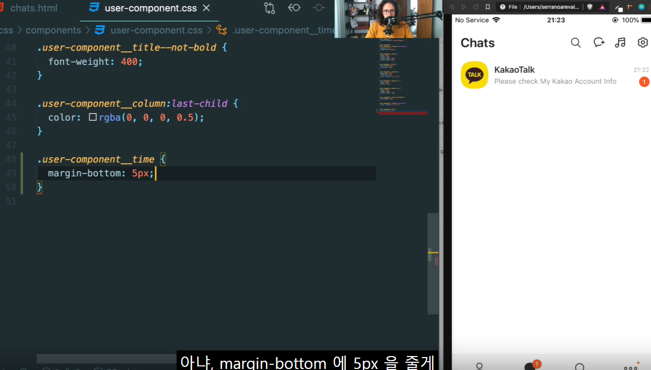
Task: Open Brave rewards triangle icon
Action: (x=602, y=7)
